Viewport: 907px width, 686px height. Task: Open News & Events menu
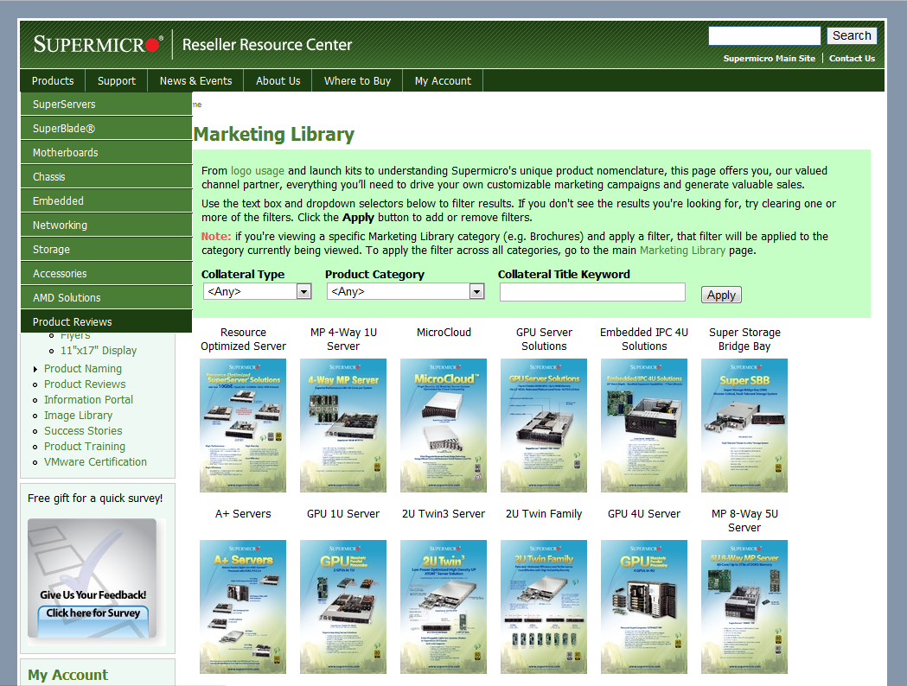[x=195, y=81]
